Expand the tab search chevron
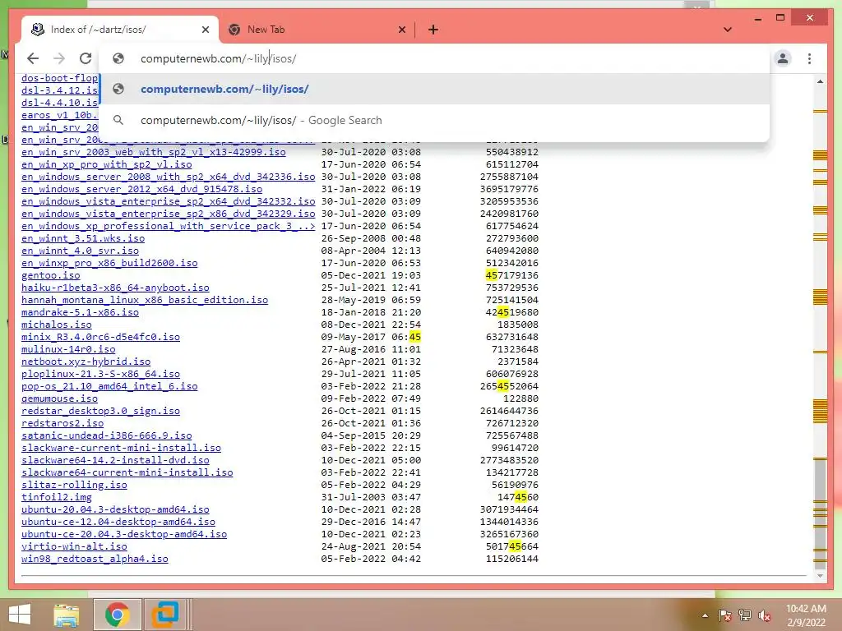 (728, 30)
